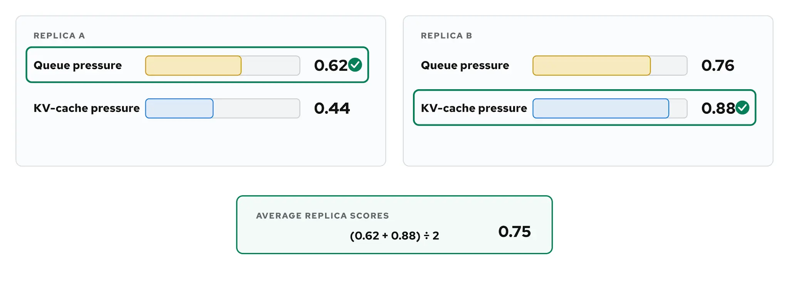Click the Average Replica Scores heading
The width and height of the screenshot is (789, 306).
click(322, 216)
